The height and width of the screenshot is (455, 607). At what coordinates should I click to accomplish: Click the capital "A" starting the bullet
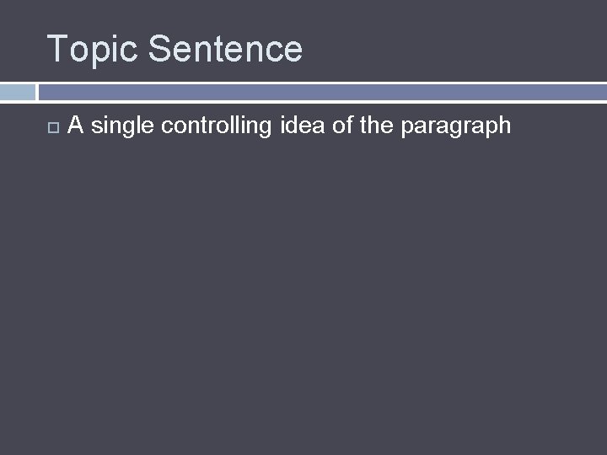75,126
